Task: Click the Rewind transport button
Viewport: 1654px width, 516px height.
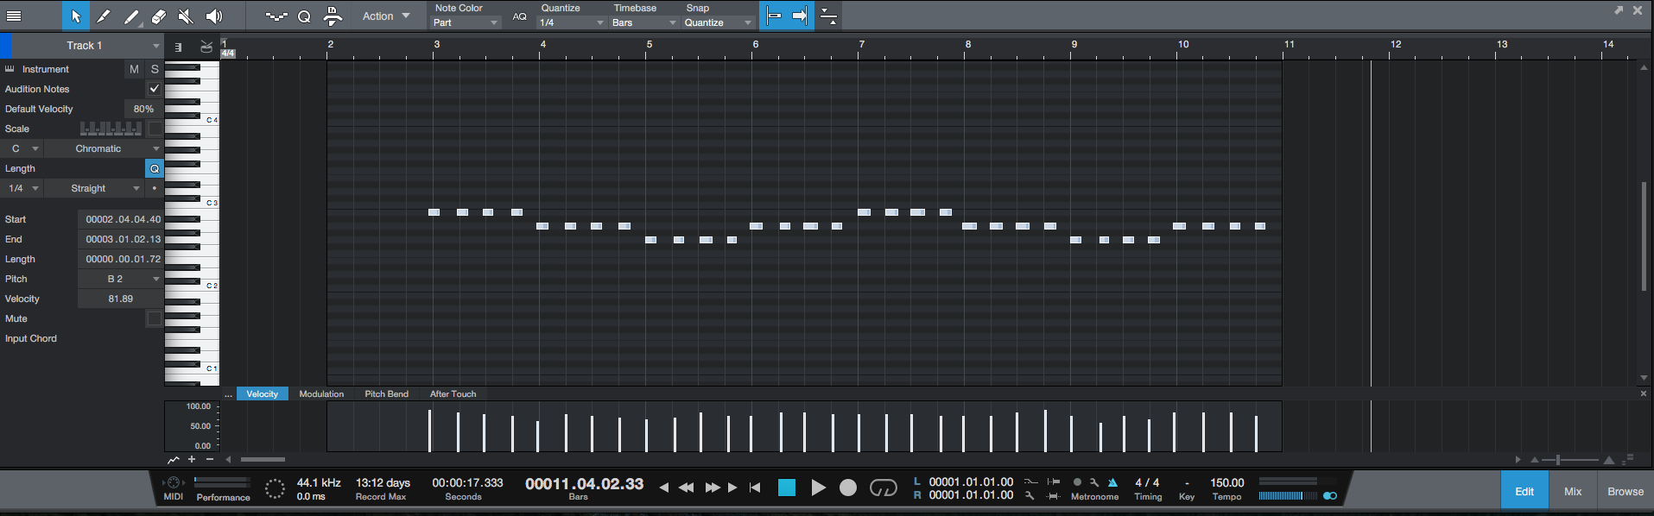Action: (686, 488)
